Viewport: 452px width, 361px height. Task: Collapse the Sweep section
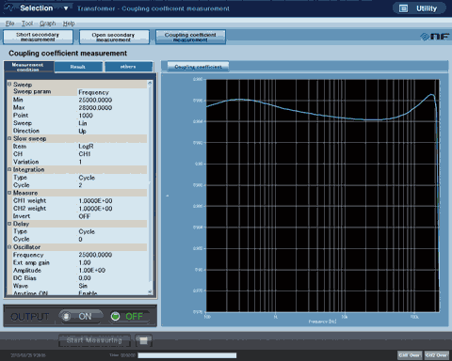tap(9, 84)
